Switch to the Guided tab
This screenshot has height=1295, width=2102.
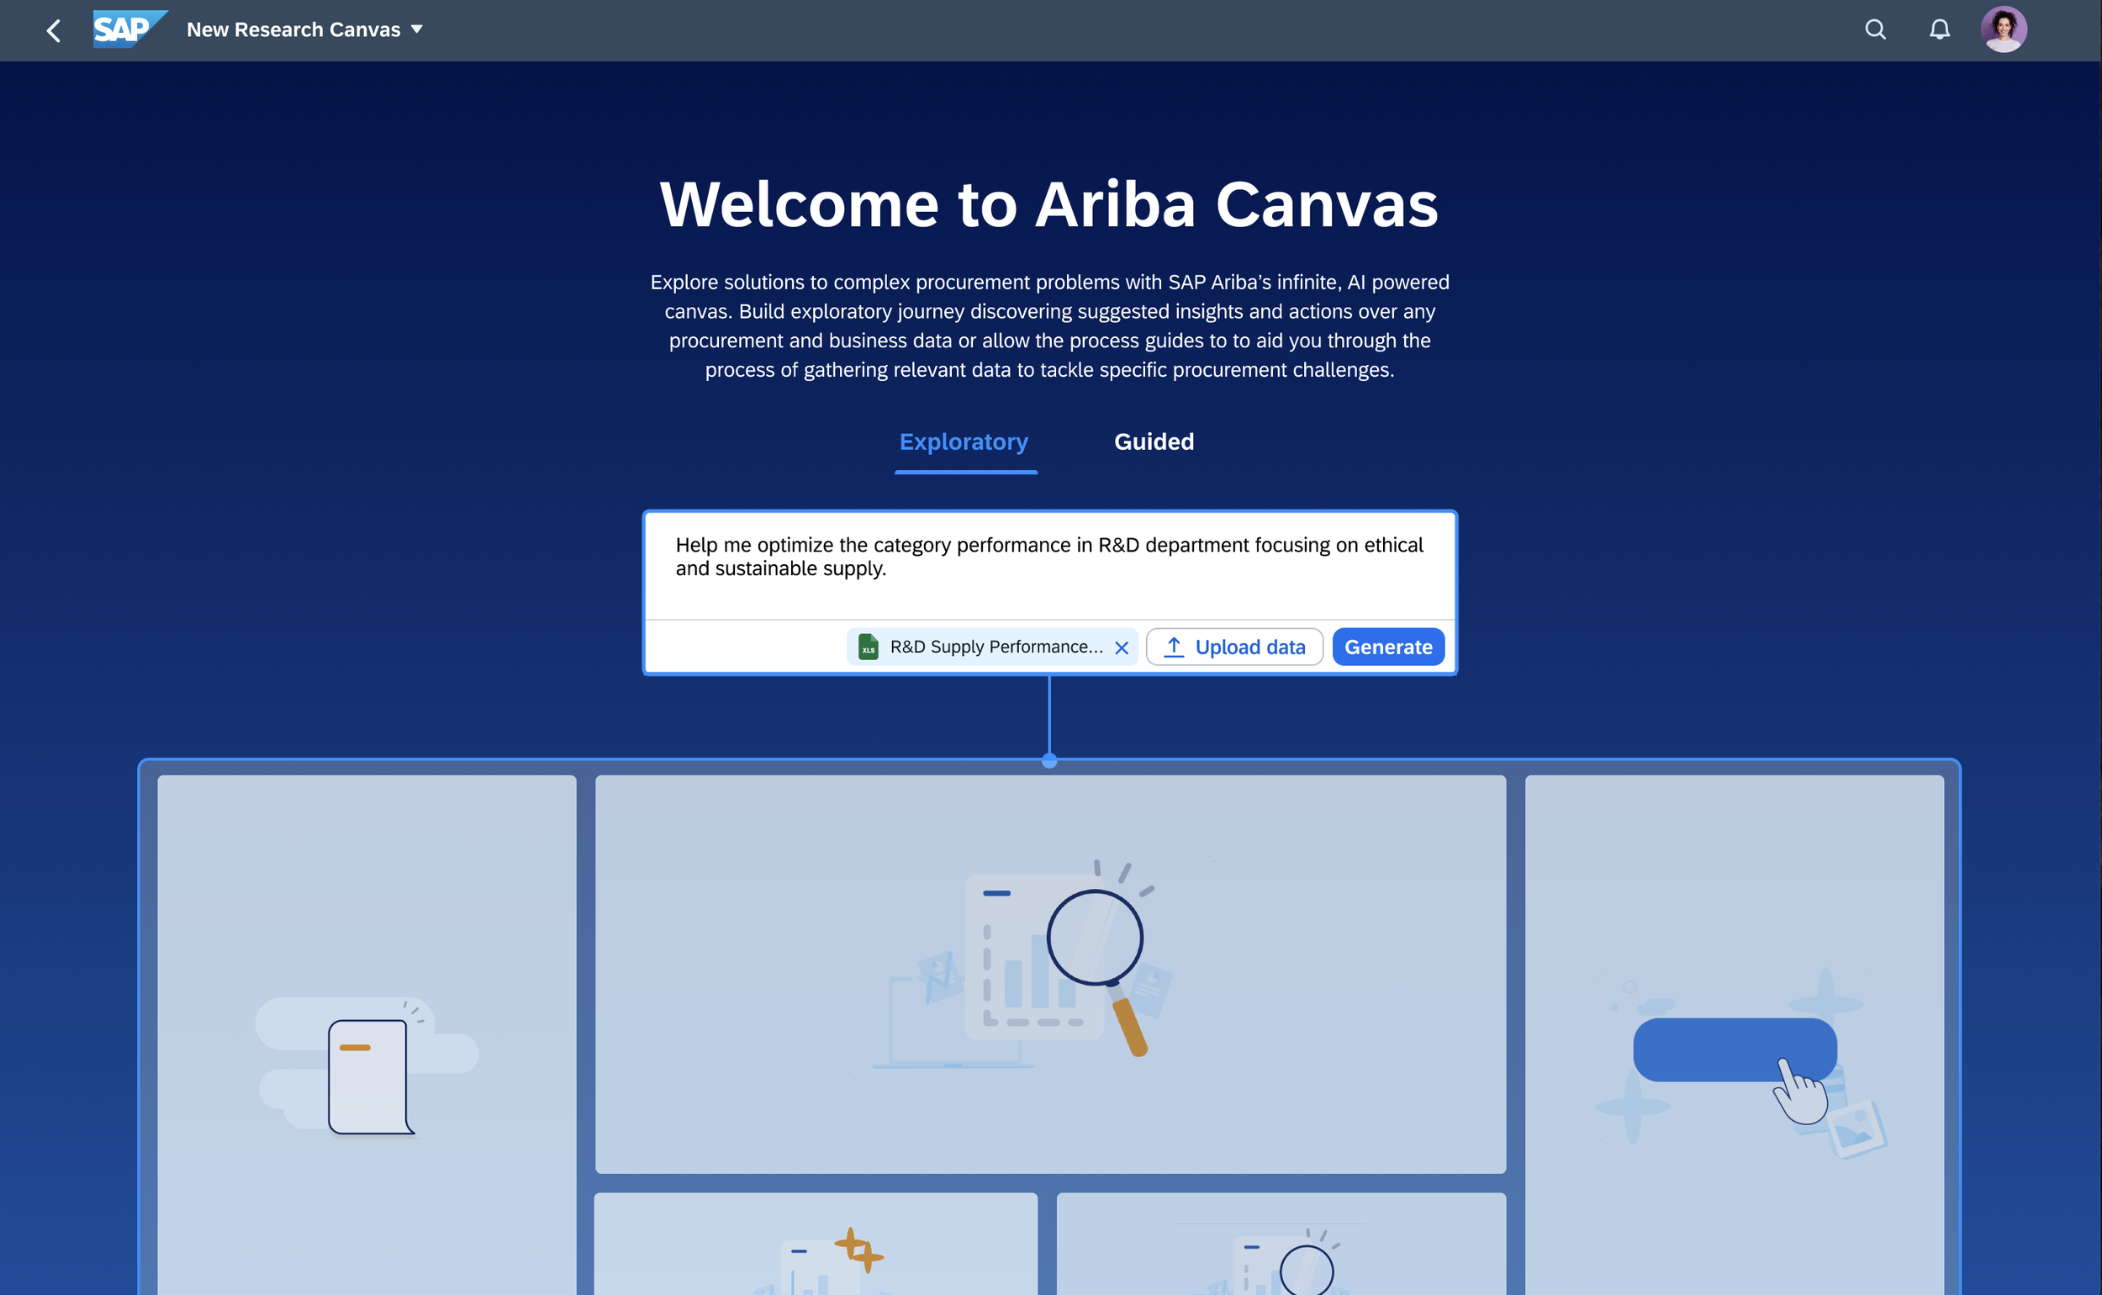coord(1154,442)
